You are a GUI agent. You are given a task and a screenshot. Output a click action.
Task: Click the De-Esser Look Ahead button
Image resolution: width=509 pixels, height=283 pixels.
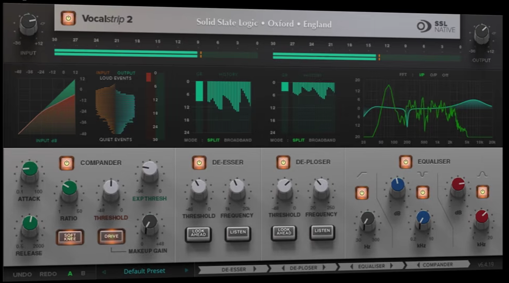click(198, 234)
